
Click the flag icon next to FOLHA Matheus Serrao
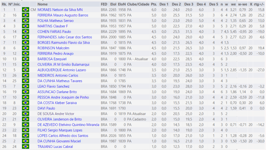pos(26,21)
